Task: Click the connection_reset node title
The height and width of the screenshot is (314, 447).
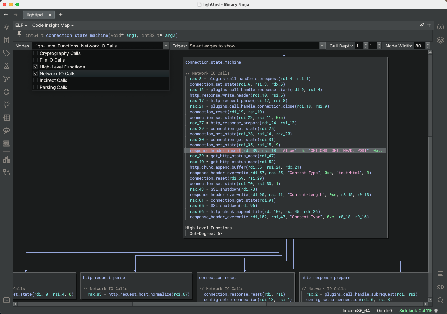Action: 218,278
